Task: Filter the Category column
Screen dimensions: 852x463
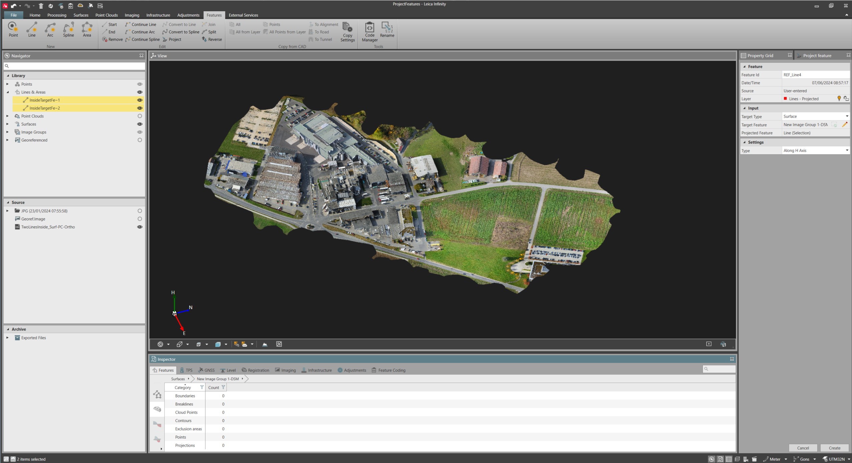Action: 202,387
